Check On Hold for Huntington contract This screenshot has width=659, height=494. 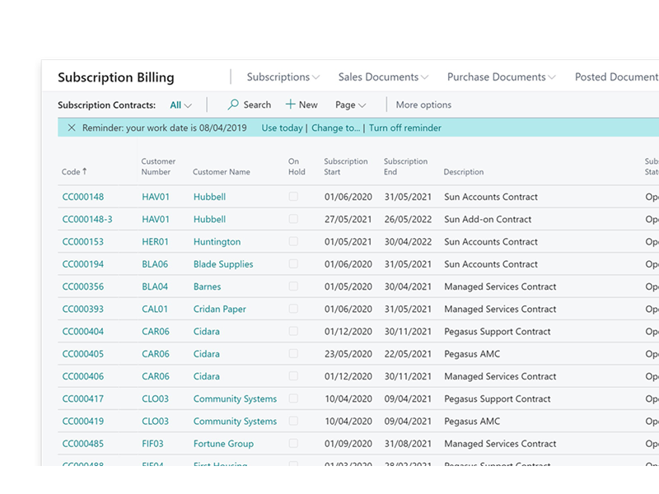point(295,241)
